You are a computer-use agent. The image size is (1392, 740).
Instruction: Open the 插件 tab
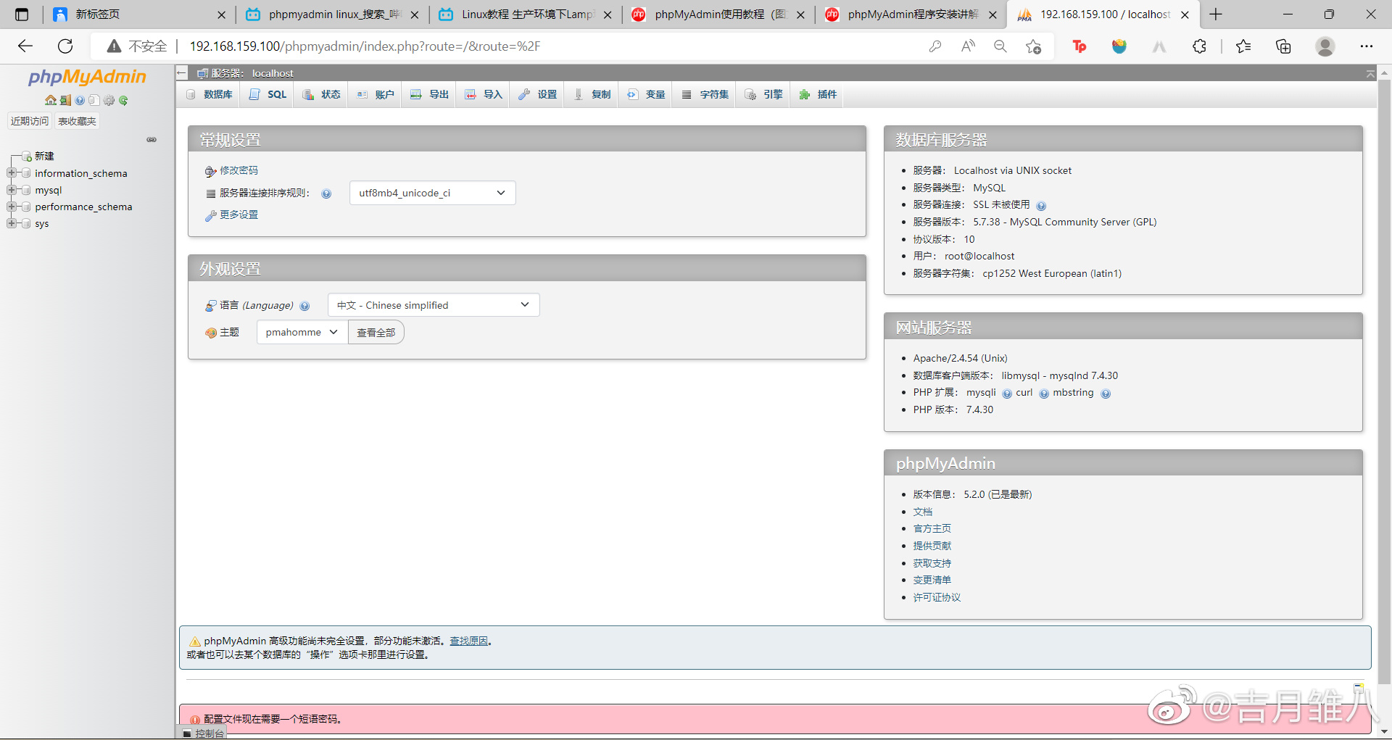pos(818,94)
